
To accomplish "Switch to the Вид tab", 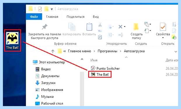I will point(96,17).
